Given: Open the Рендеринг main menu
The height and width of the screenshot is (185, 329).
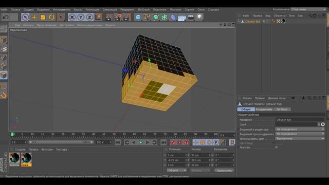Looking at the screenshot, I should (x=127, y=10).
